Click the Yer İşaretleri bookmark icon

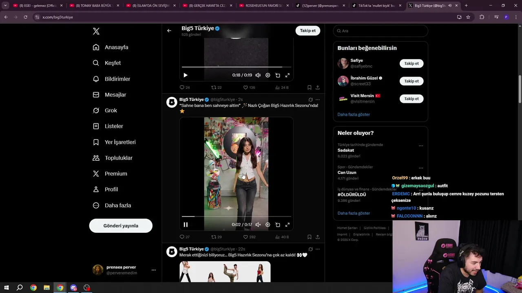tap(96, 142)
